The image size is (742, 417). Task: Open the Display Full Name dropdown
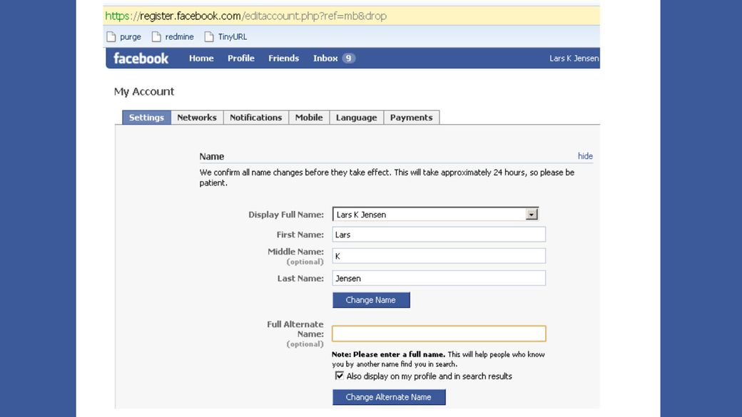(x=532, y=213)
